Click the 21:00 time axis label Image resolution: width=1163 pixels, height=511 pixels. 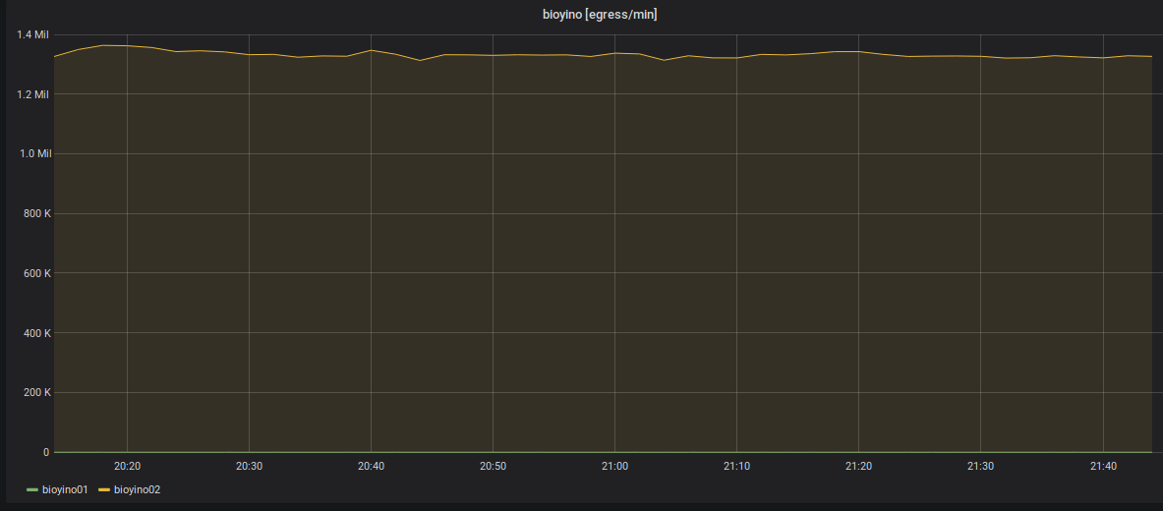[x=614, y=466]
